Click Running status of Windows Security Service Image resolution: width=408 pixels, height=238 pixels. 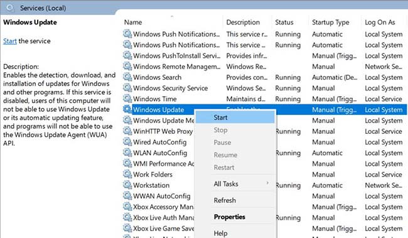287,89
